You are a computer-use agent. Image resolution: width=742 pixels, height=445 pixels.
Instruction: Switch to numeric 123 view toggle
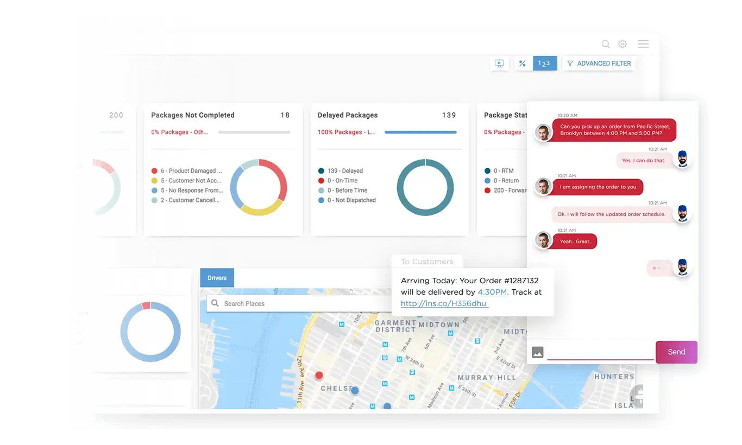[x=544, y=63]
